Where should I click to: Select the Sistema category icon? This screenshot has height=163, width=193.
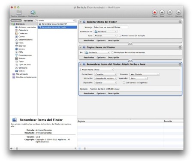click(x=16, y=58)
